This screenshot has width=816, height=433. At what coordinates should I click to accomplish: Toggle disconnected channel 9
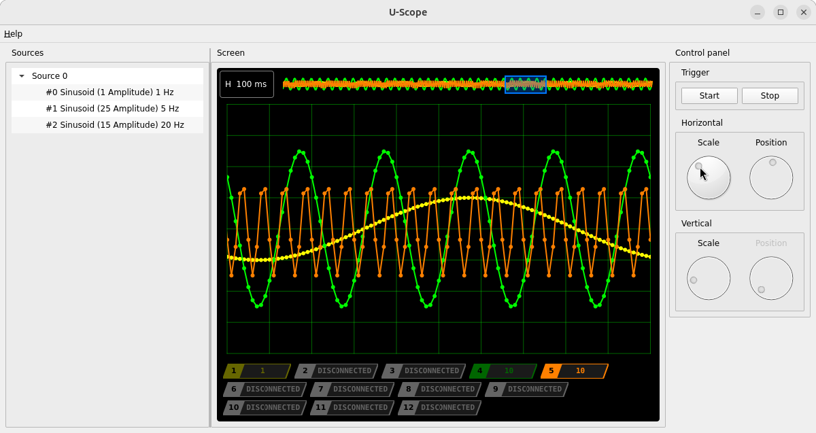coord(527,389)
